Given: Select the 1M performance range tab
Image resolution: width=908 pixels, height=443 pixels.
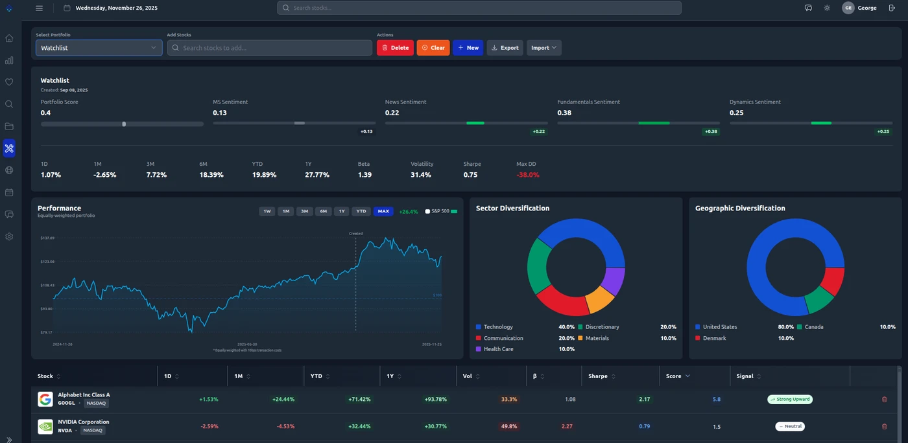Looking at the screenshot, I should 285,211.
